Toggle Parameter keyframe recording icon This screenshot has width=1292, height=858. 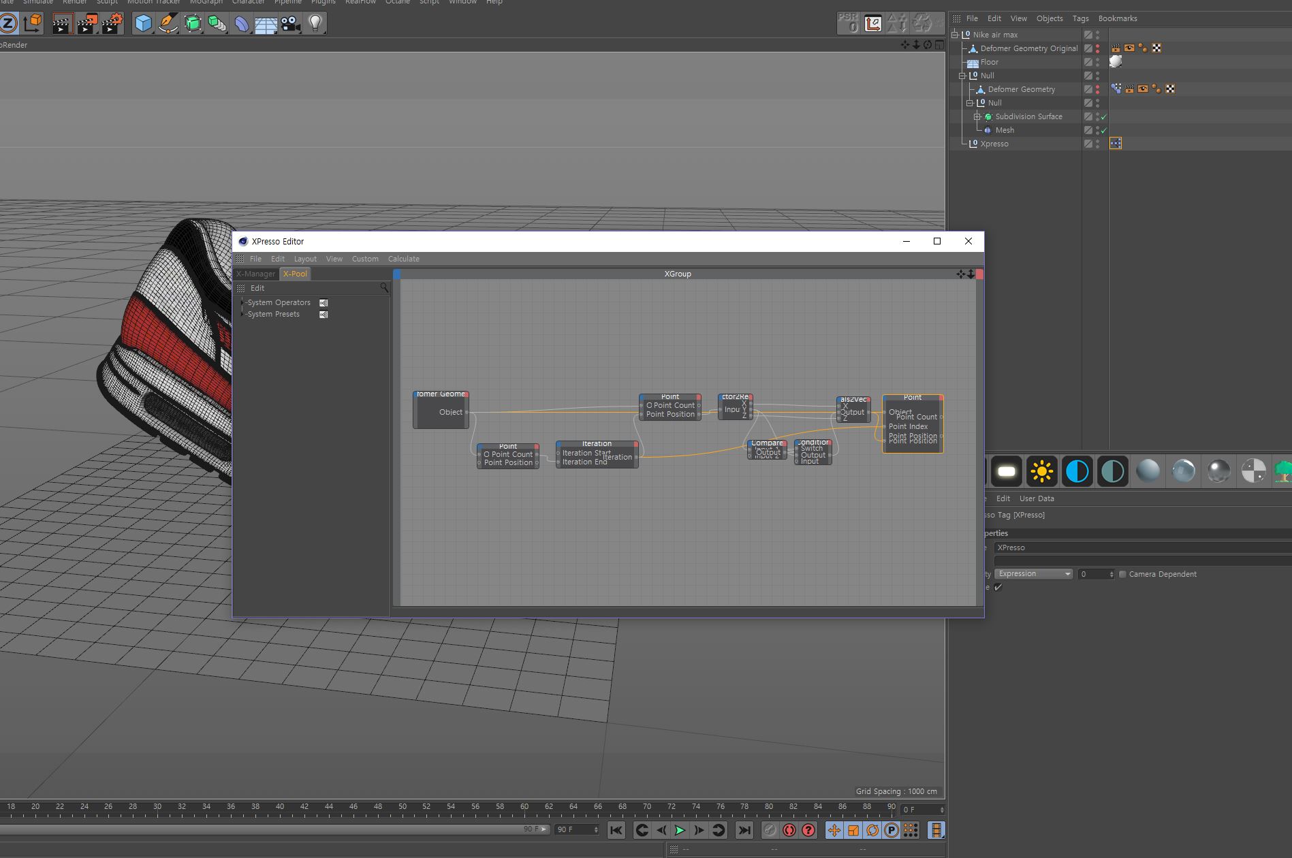[x=892, y=830]
